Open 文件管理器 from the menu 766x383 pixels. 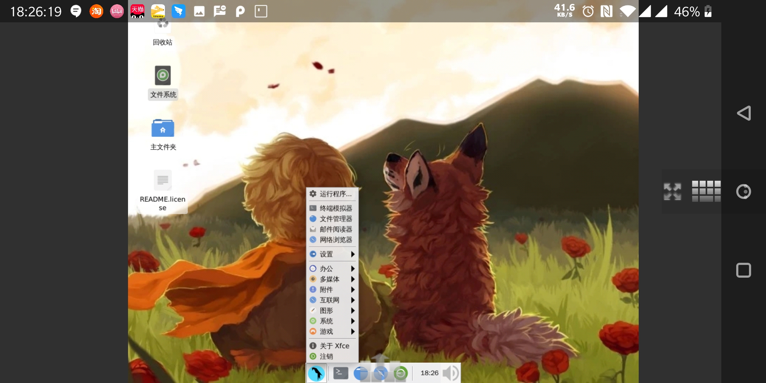(332, 219)
